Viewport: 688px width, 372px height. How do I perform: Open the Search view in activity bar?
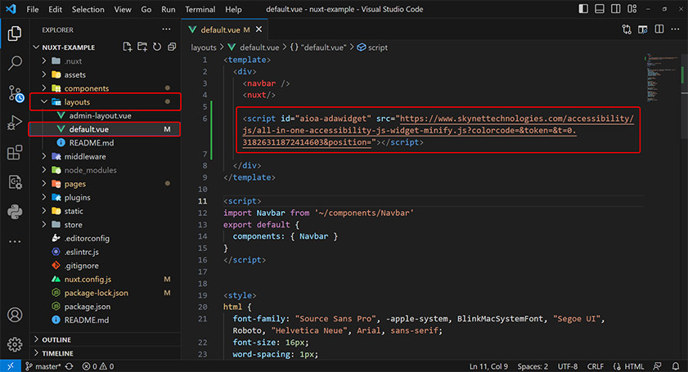[15, 62]
